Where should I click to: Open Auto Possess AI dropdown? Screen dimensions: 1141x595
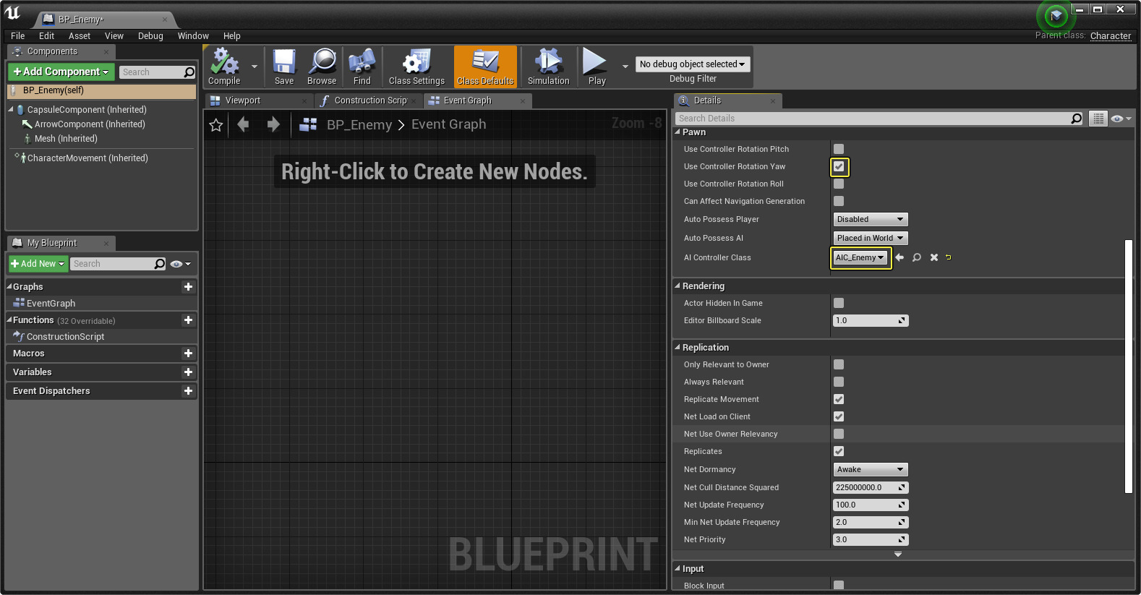pyautogui.click(x=870, y=238)
